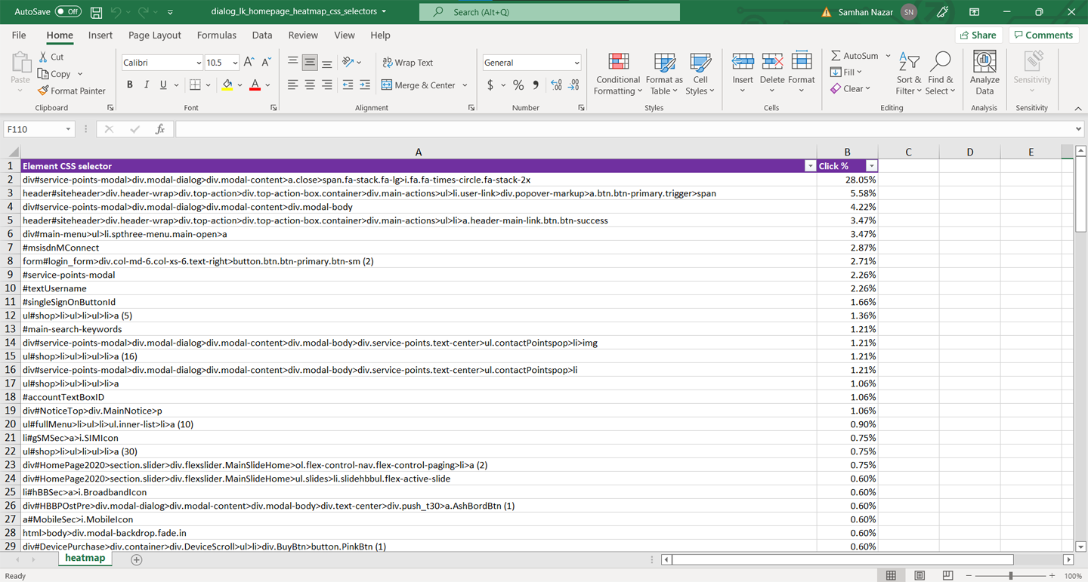Open the Click % column filter dropdown
Screen dimensions: 1088x582
pyautogui.click(x=871, y=166)
